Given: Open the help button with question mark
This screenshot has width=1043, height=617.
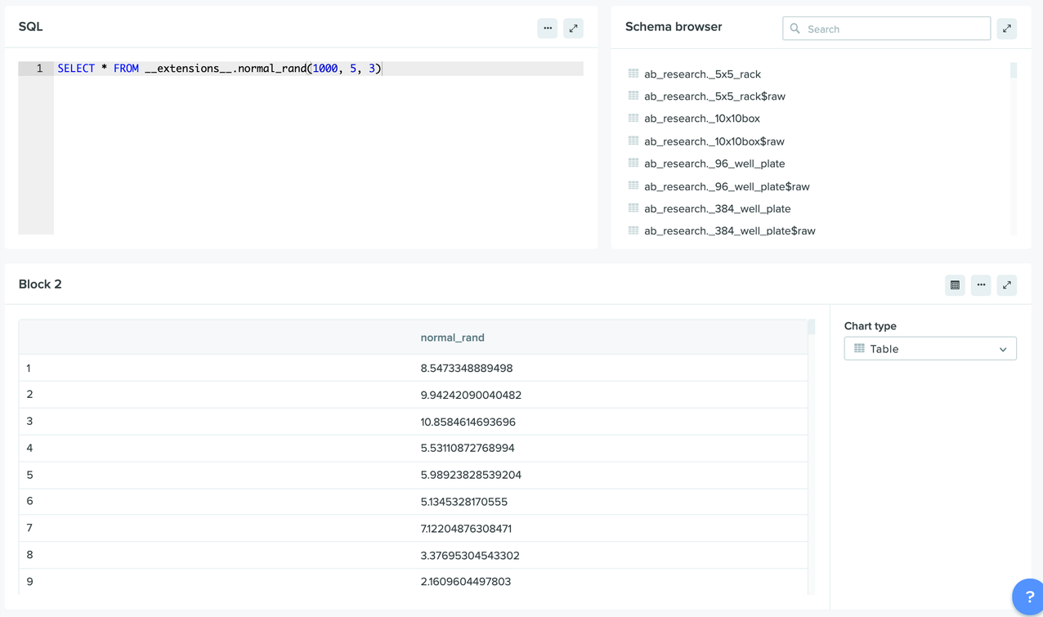Looking at the screenshot, I should tap(1028, 597).
